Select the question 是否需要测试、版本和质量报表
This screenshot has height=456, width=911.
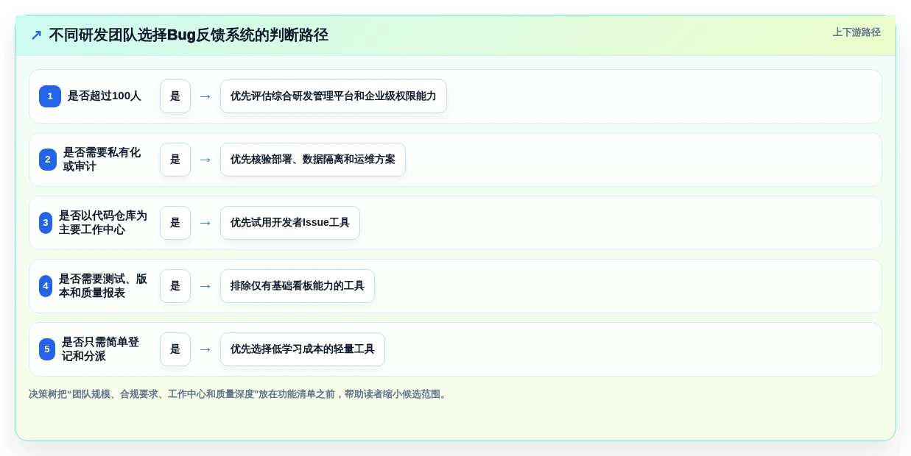click(103, 286)
